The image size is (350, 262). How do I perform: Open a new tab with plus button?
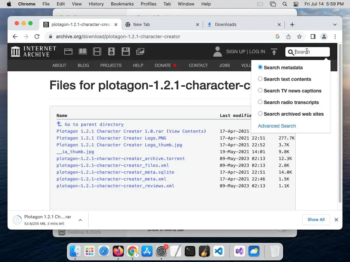(292, 25)
